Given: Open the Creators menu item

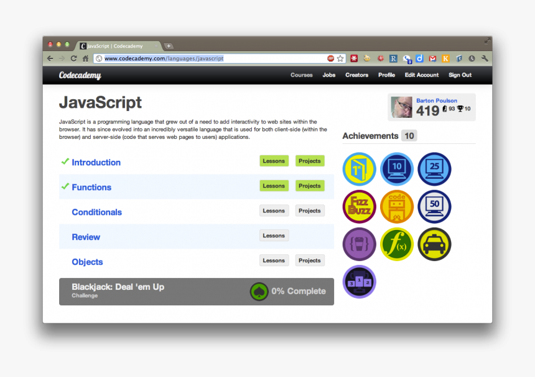Looking at the screenshot, I should click(356, 75).
